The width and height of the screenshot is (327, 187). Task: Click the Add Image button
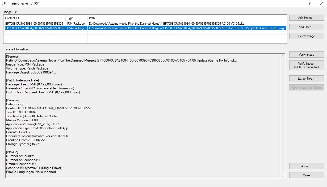[307, 18]
